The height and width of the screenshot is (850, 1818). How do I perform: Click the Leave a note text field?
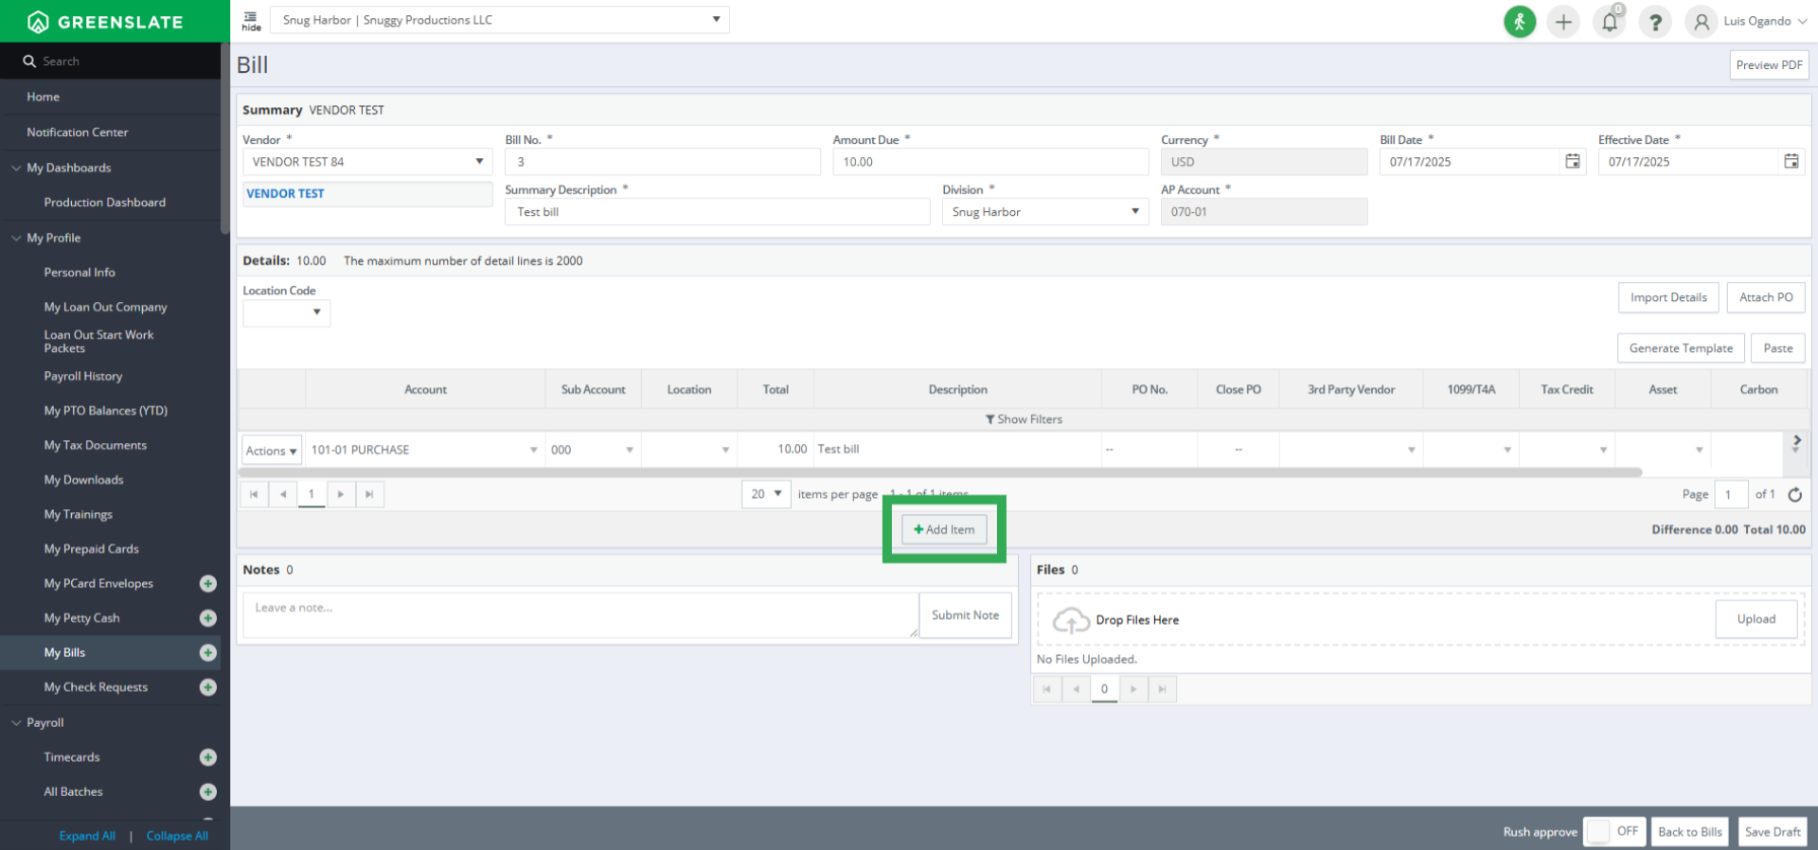click(x=578, y=614)
